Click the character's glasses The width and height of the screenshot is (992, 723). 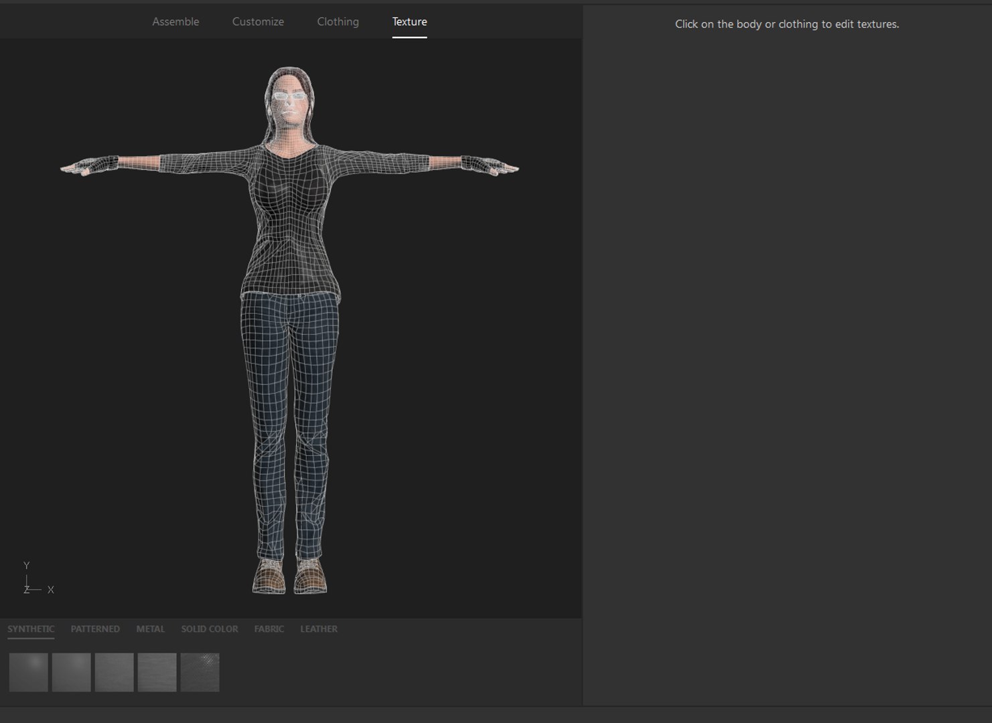click(x=290, y=96)
